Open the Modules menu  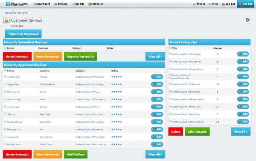(x=96, y=4)
